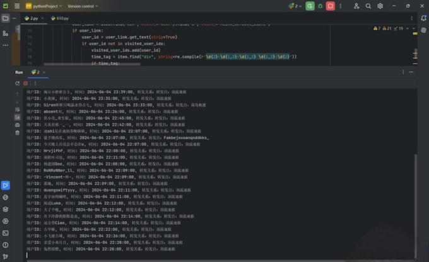Open the Version control dropdown

coord(83,6)
